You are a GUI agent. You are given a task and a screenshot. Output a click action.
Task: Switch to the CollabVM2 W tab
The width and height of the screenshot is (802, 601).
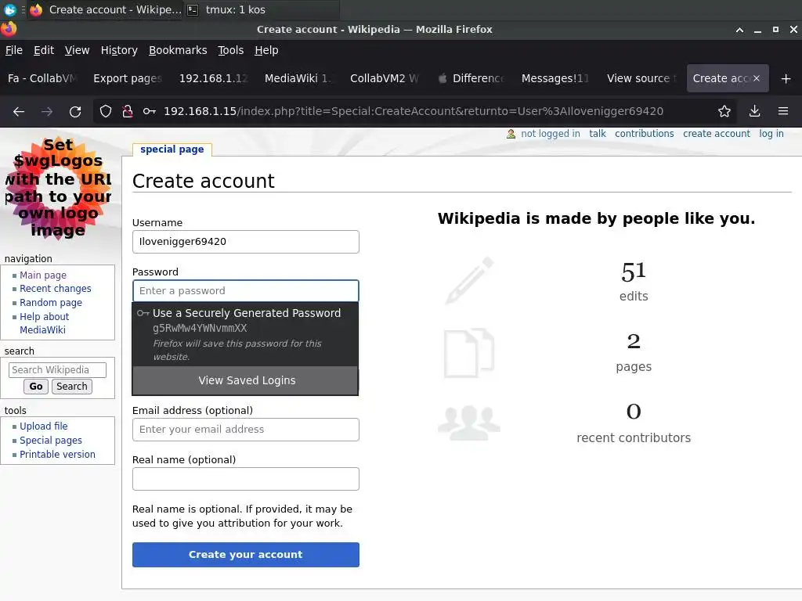pos(384,78)
